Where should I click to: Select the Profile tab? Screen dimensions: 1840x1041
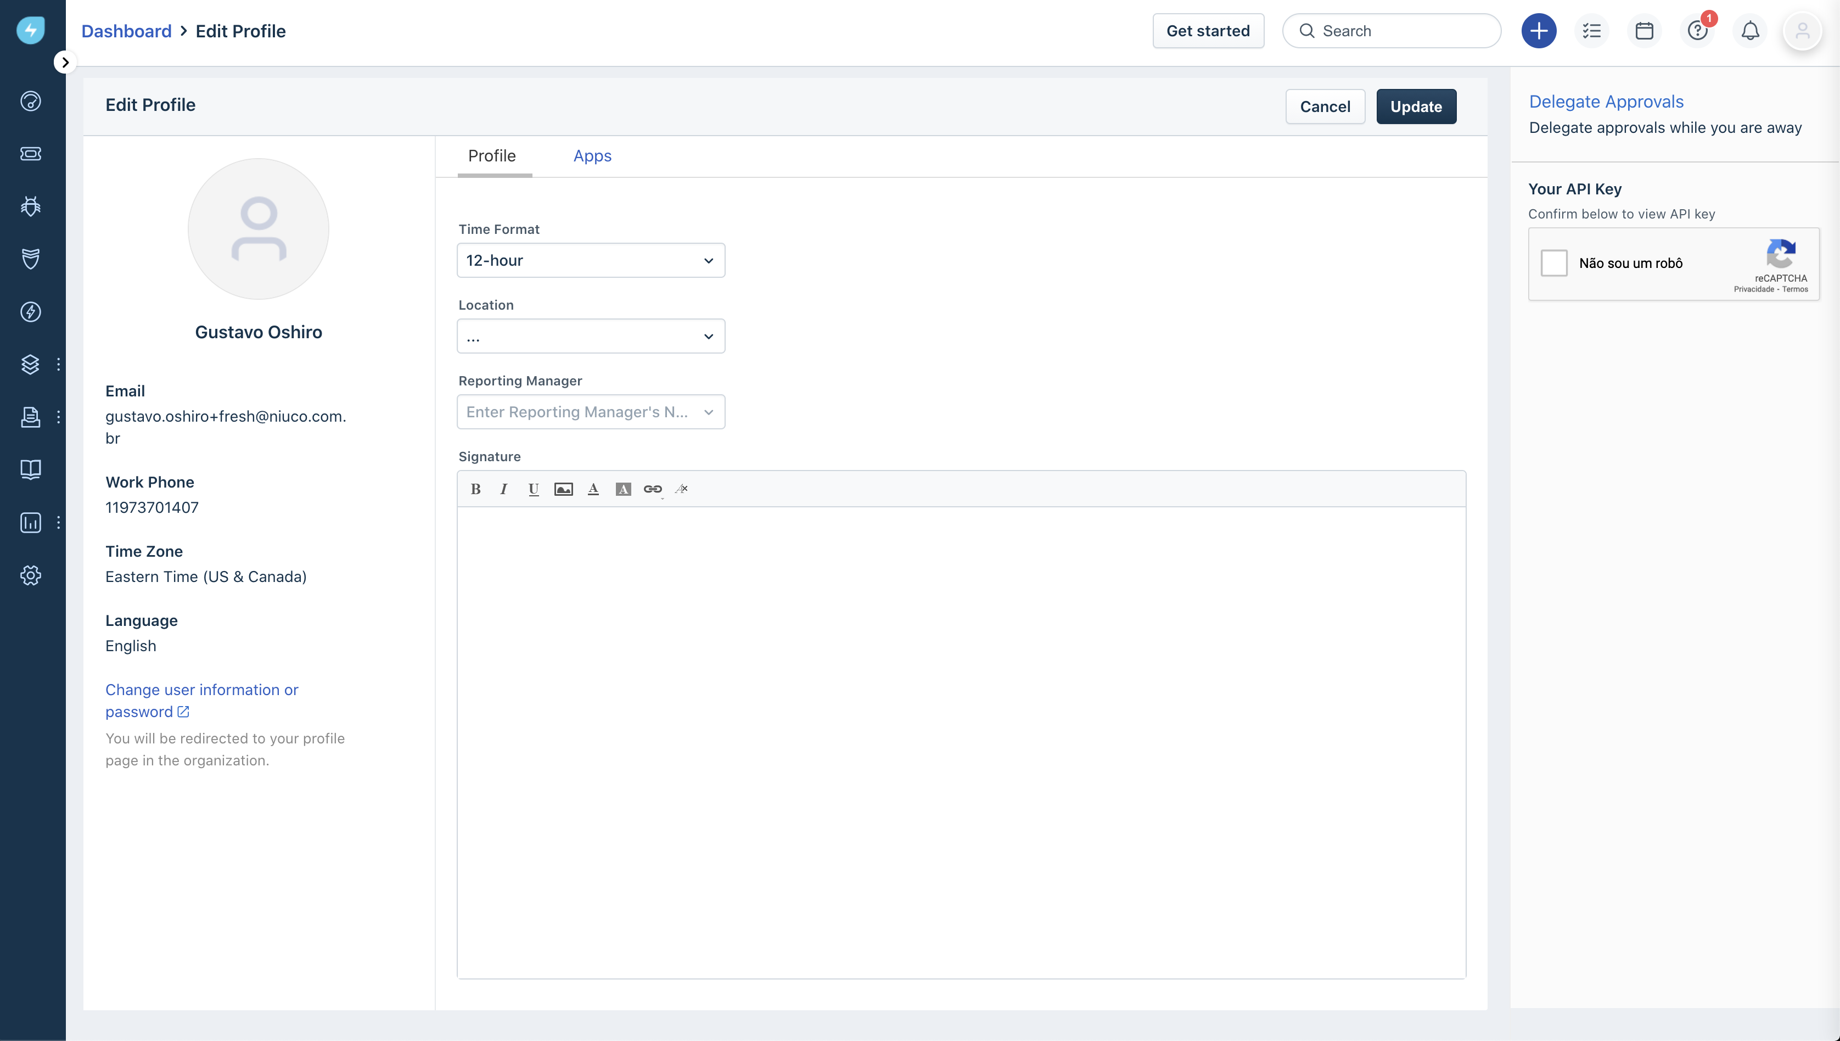492,156
